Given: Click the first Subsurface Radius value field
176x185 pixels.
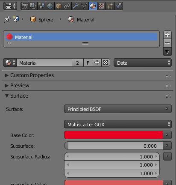Looking at the screenshot, I should pos(112,156).
